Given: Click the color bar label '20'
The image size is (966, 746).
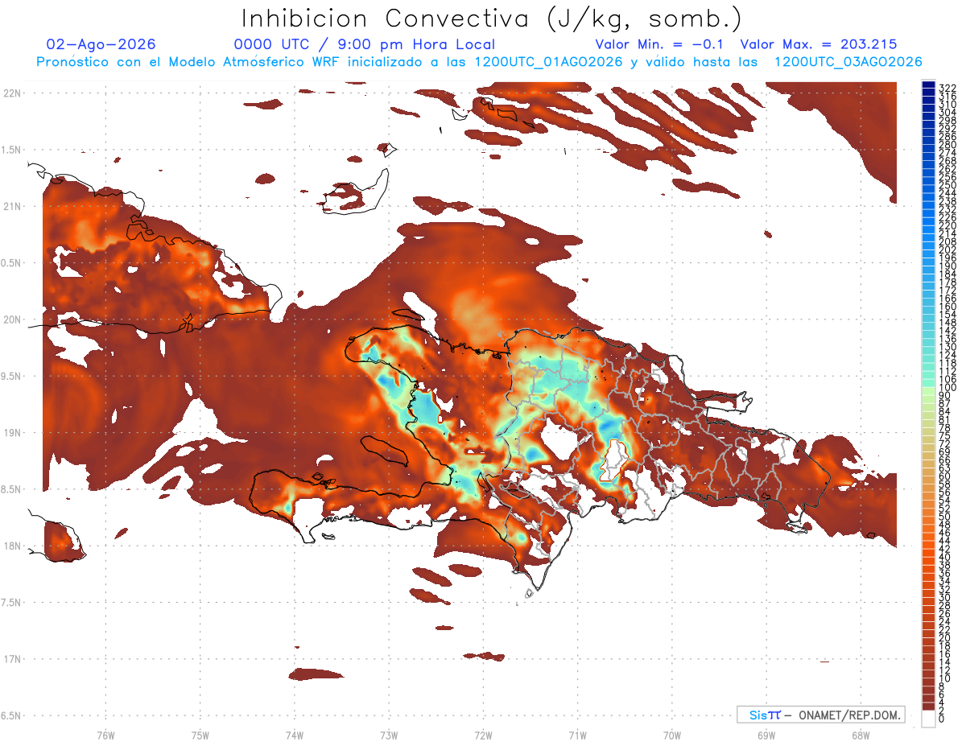Looking at the screenshot, I should click(945, 638).
